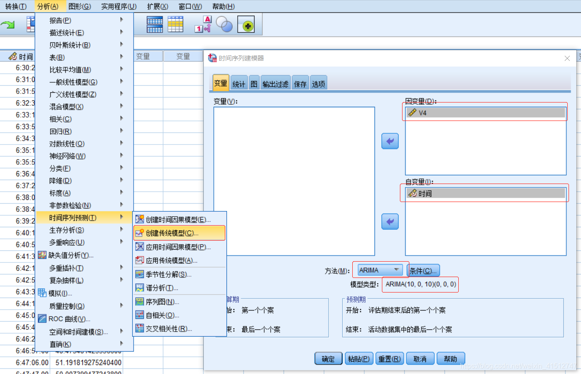
Task: Click the ruler-clock icon beside 时间 in 自变量 list
Action: (x=412, y=193)
